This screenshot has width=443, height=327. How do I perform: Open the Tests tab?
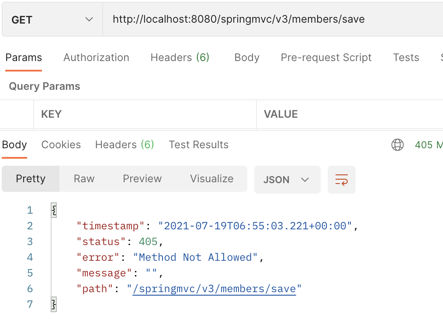(x=406, y=58)
